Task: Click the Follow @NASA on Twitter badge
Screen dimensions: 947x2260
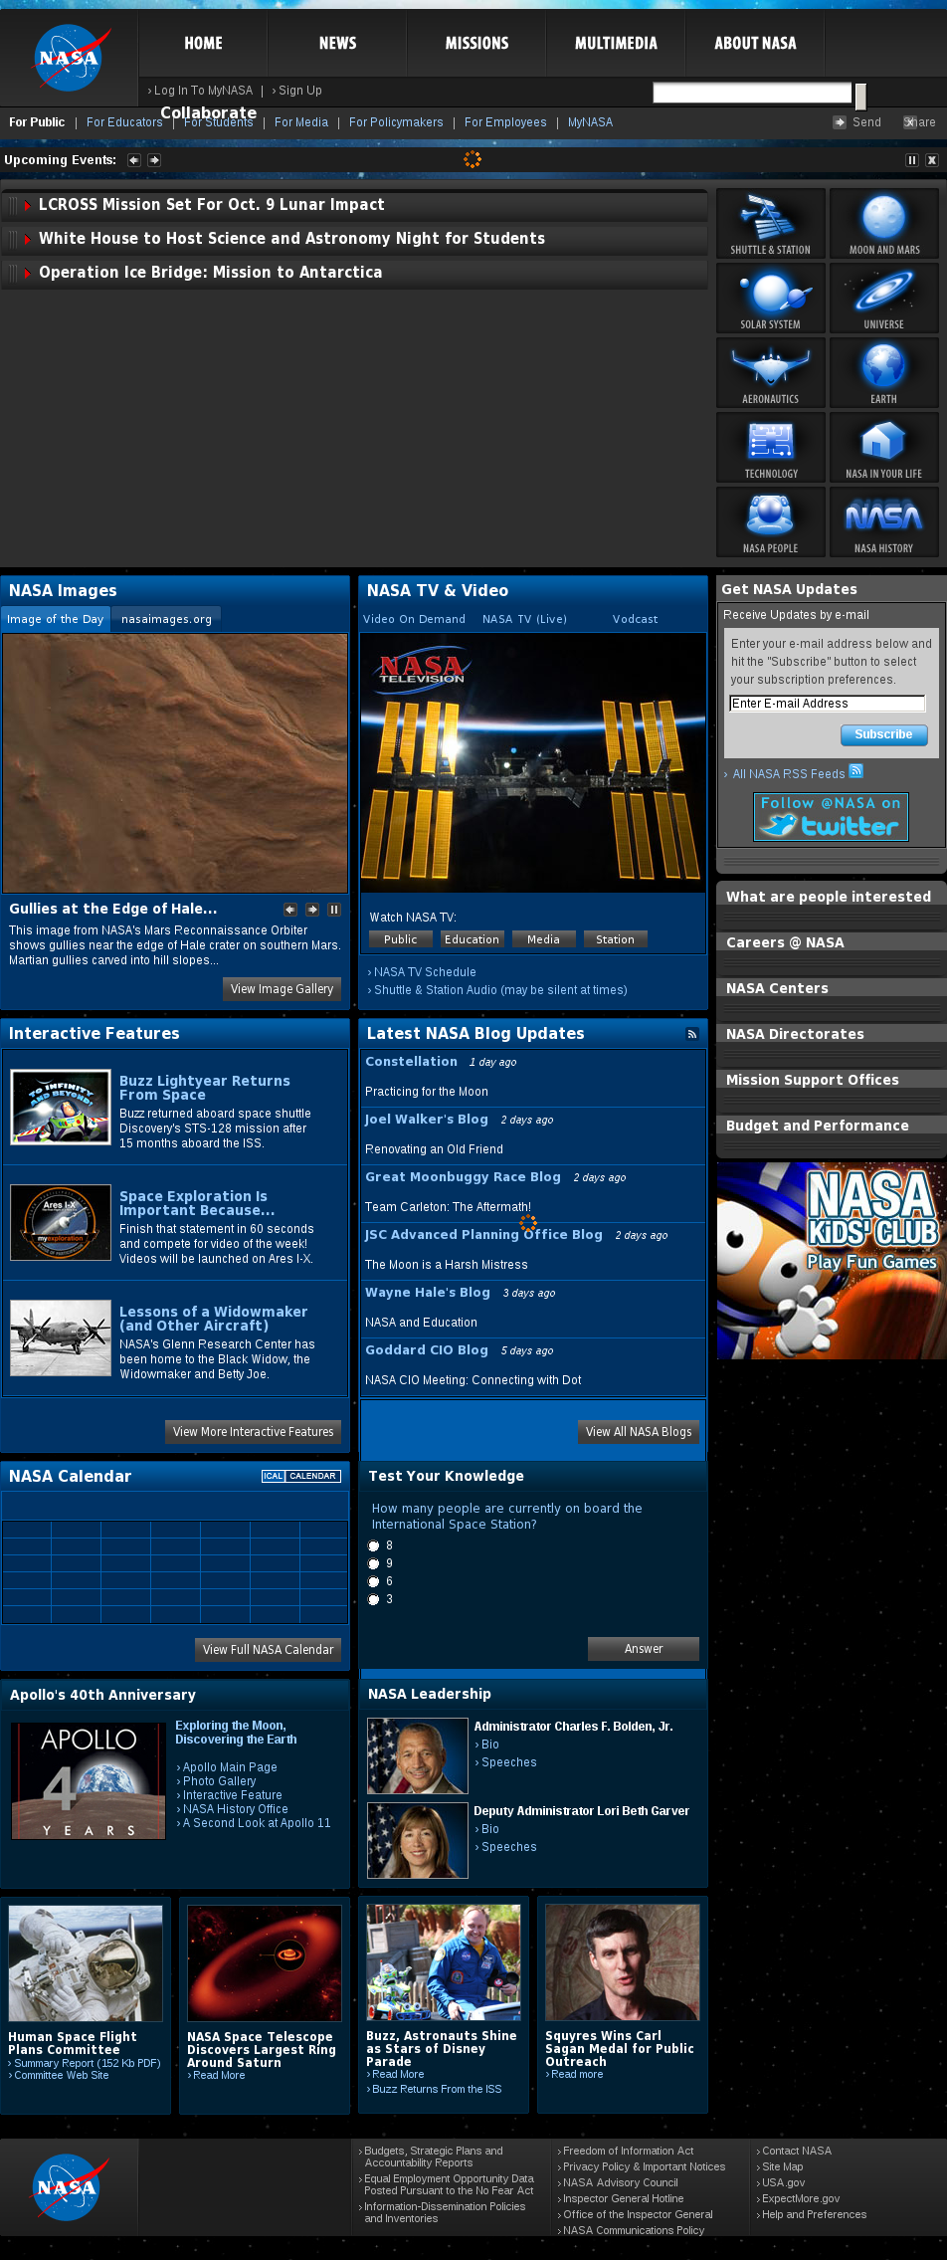Action: (831, 816)
